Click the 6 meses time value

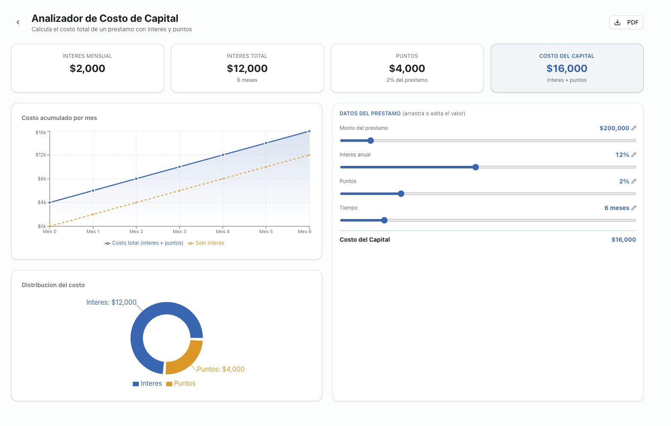tap(617, 208)
